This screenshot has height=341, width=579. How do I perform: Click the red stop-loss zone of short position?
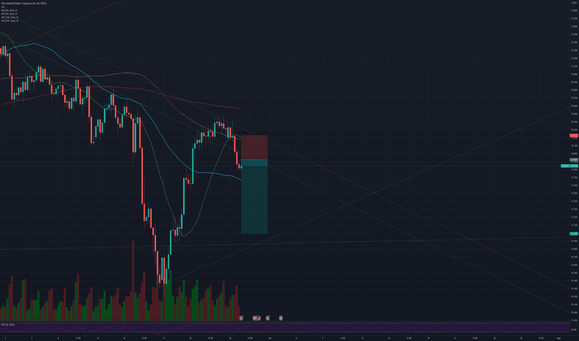click(255, 148)
